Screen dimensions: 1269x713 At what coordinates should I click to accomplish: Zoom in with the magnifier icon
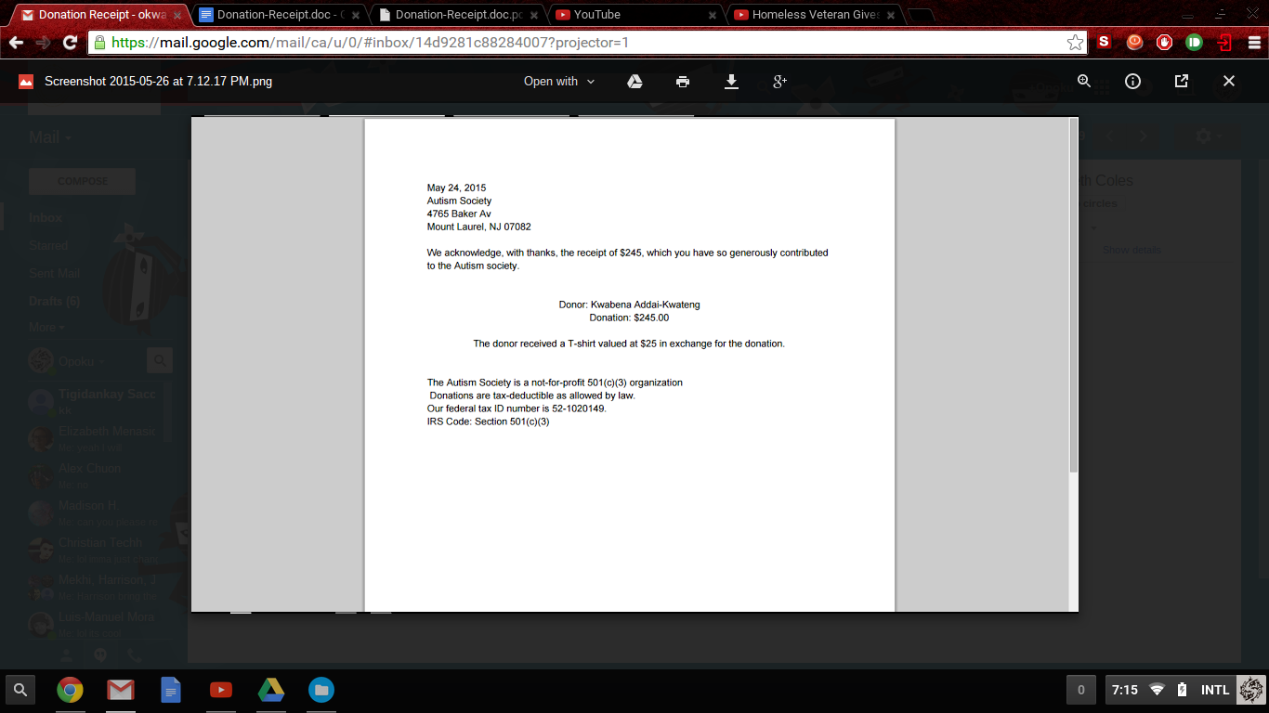(1084, 81)
